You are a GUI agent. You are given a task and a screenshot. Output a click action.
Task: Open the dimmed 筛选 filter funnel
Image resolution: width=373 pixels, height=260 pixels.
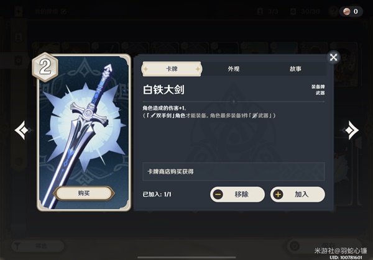tap(17, 246)
